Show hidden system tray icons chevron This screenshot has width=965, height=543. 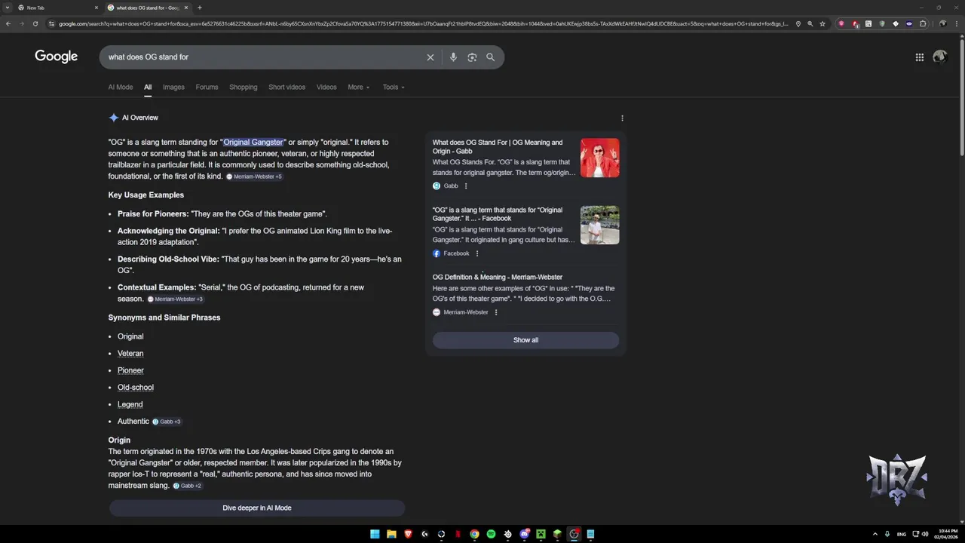click(875, 534)
